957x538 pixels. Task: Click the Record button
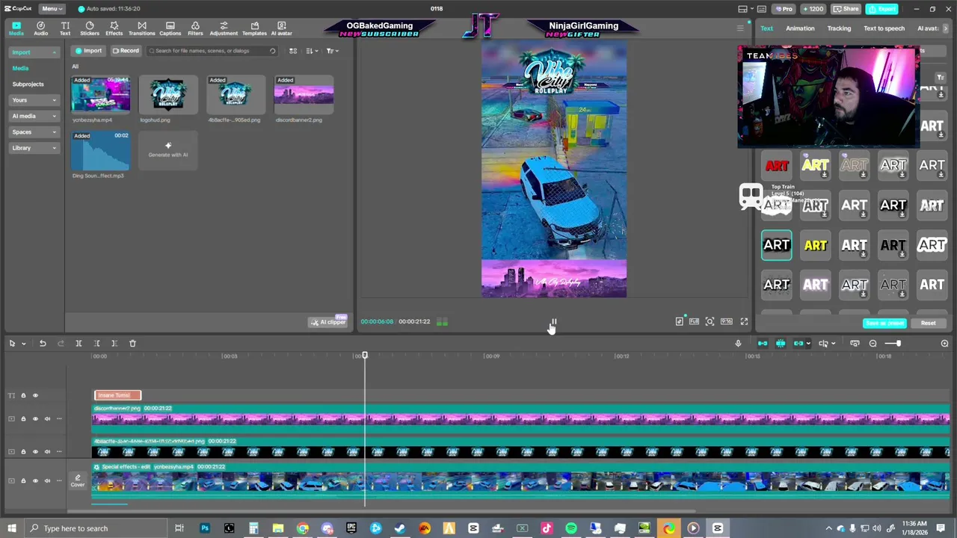(x=126, y=51)
